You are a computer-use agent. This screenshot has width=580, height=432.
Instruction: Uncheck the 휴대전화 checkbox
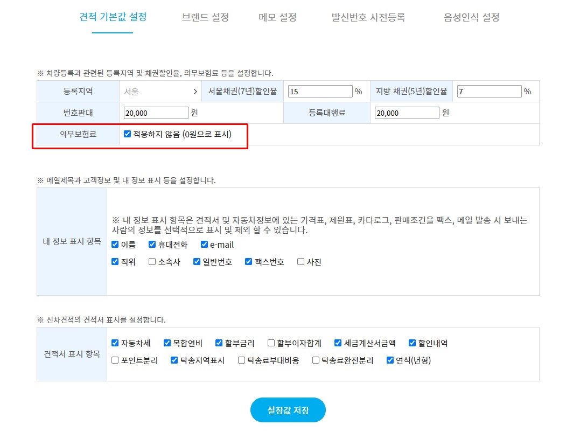tap(152, 245)
